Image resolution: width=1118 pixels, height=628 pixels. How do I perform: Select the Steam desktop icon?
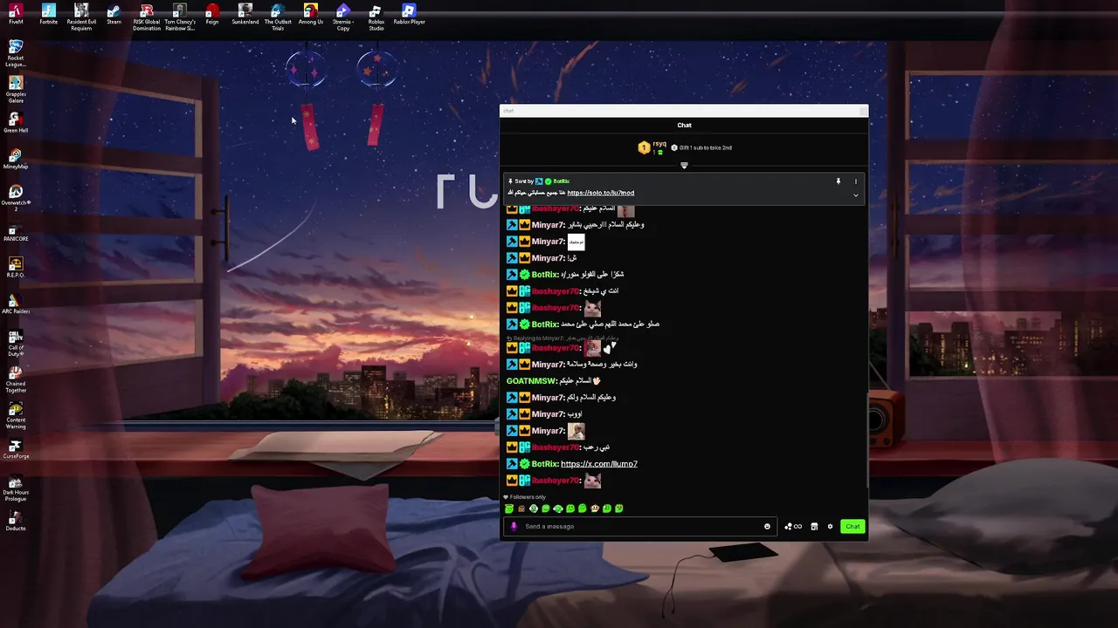114,14
